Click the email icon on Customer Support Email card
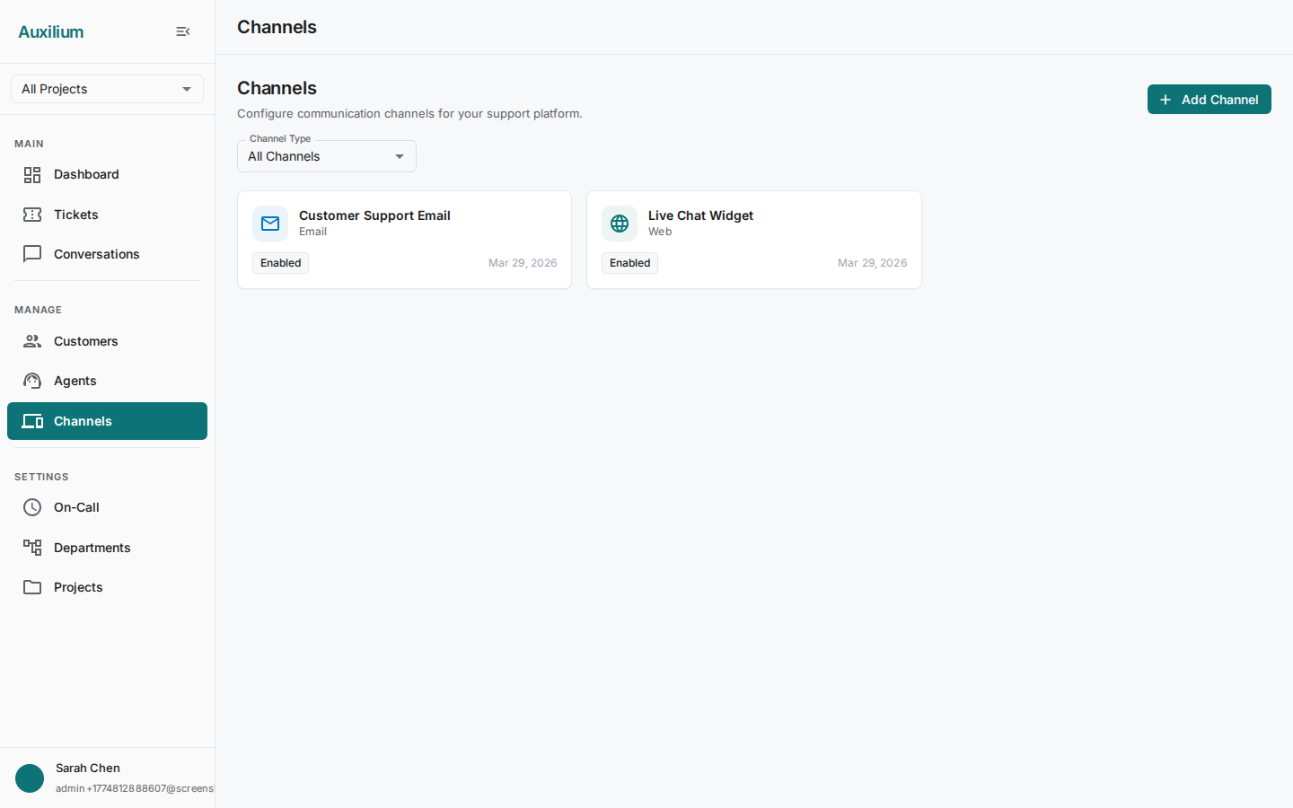 pos(270,224)
